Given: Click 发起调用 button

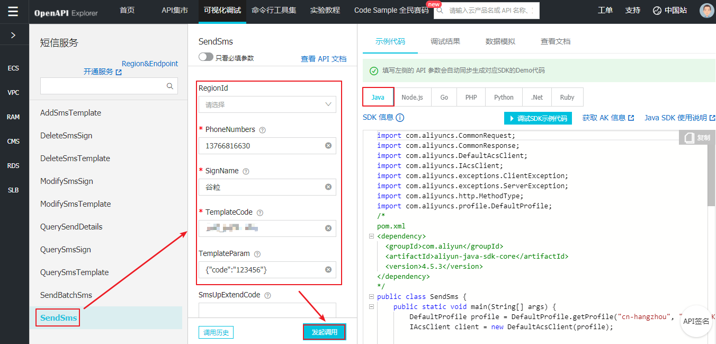Looking at the screenshot, I should 325,332.
